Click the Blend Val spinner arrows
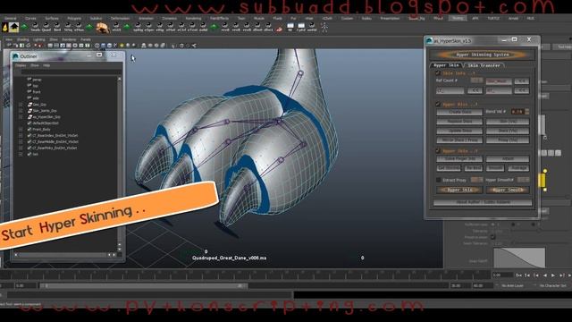The height and width of the screenshot is (322, 572). tap(526, 112)
